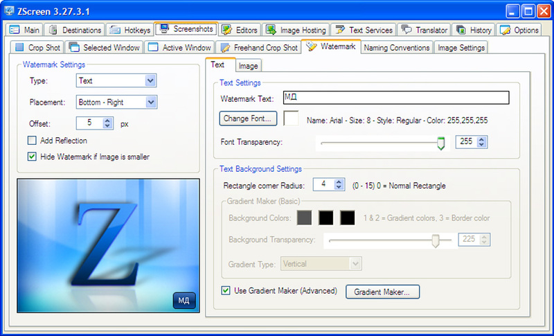Switch to the Image Settings tab

point(461,47)
